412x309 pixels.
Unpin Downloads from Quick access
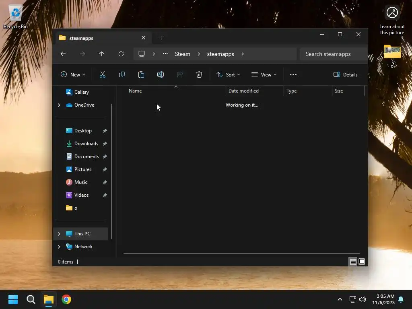click(105, 144)
